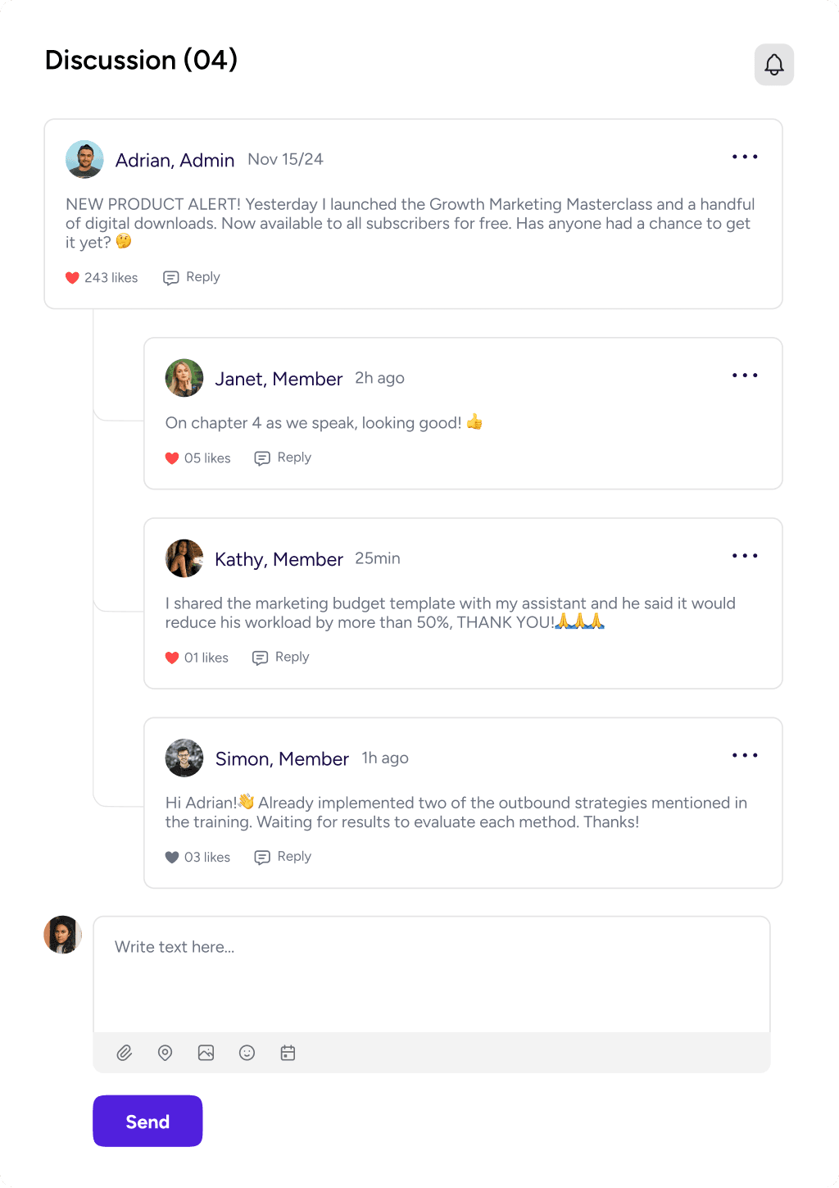Viewport: 839px width, 1188px height.
Task: Click Adrian's profile avatar
Action: click(x=84, y=160)
